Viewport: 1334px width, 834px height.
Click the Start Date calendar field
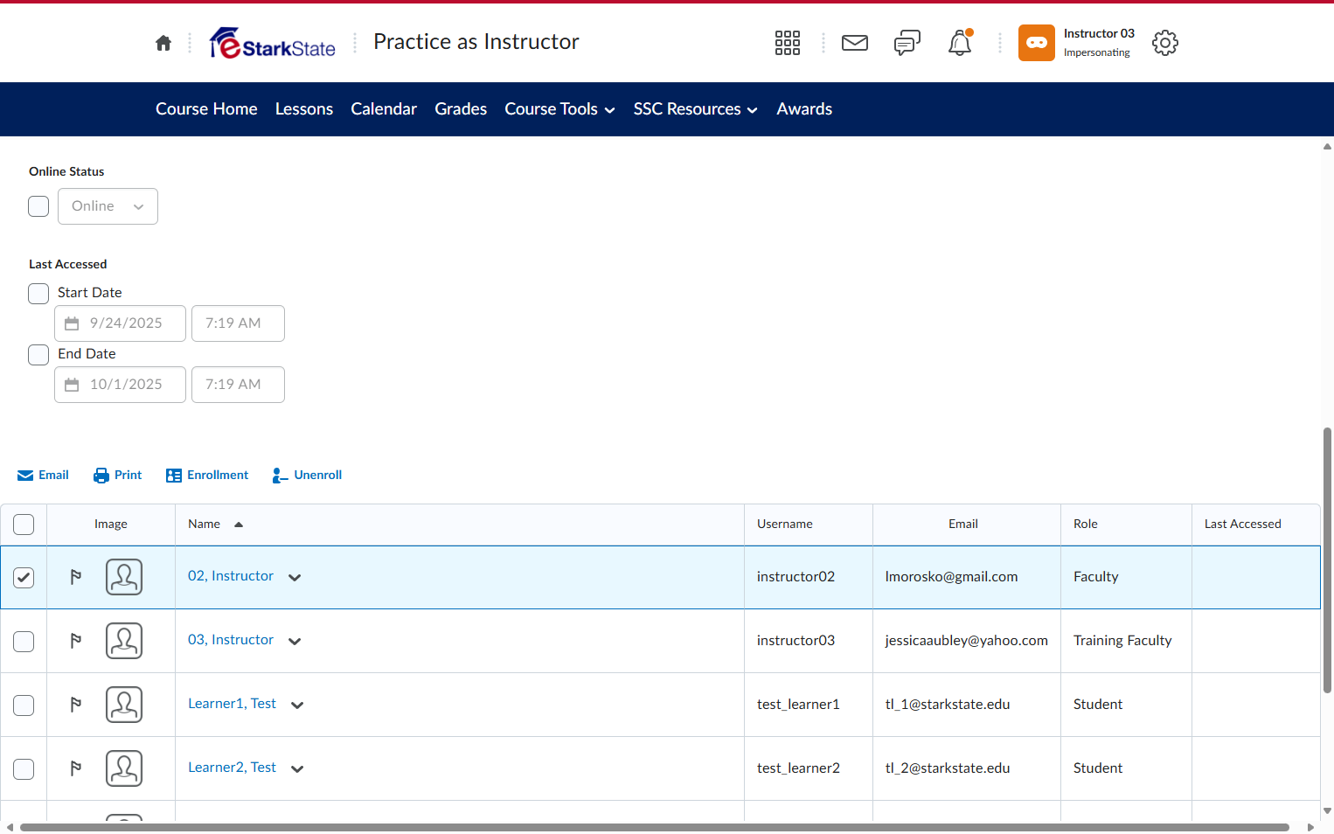click(x=120, y=323)
